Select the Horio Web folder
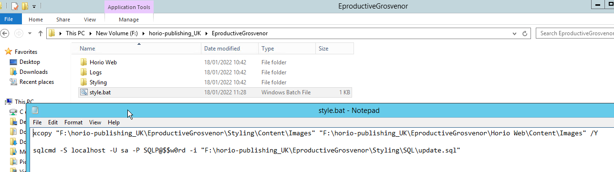Viewport: 614px width, 172px height. [x=103, y=62]
